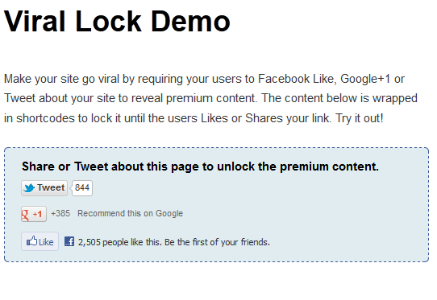Click the Tweet button label
Viewport: 437px width, 300px height.
tap(51, 187)
